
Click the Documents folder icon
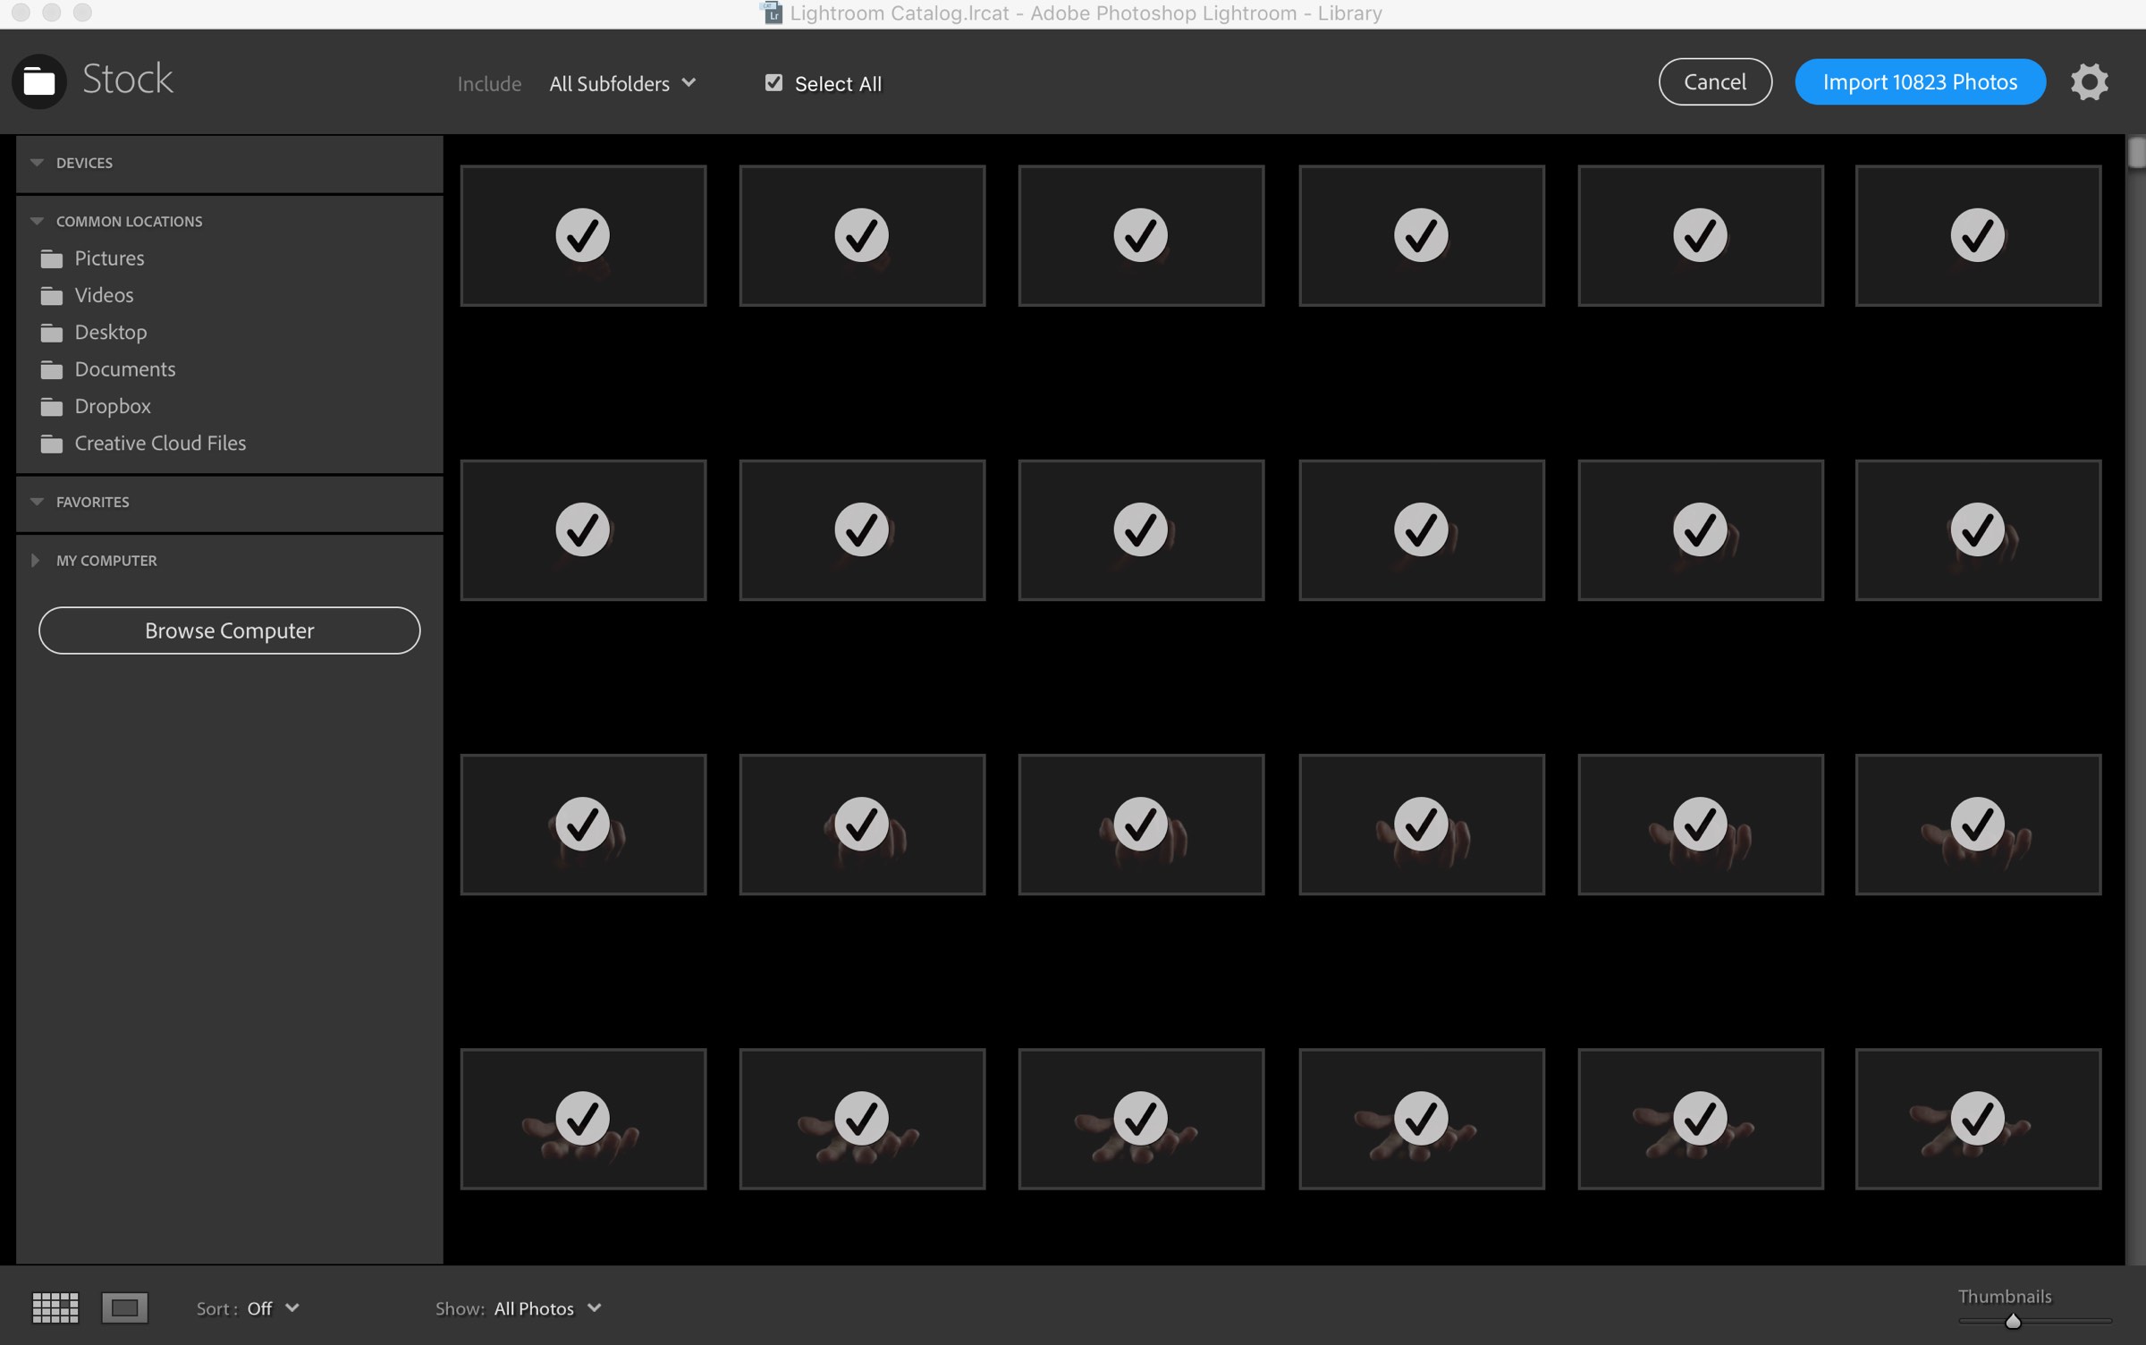click(52, 370)
